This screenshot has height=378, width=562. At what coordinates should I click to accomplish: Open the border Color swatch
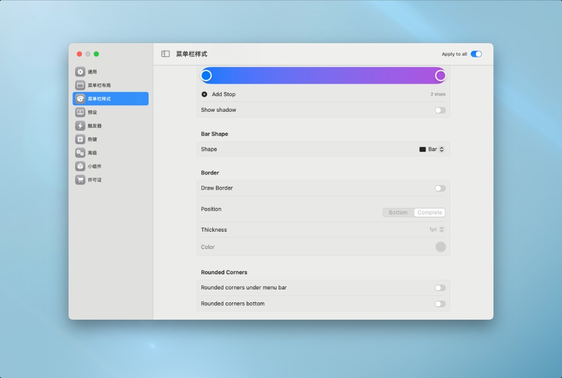tap(440, 247)
